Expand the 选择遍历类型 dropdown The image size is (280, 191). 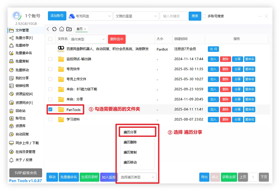137,177
